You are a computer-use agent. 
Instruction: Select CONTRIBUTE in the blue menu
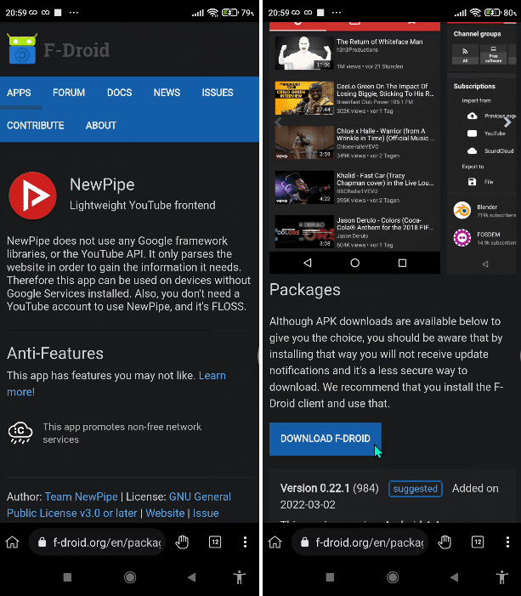pos(36,126)
